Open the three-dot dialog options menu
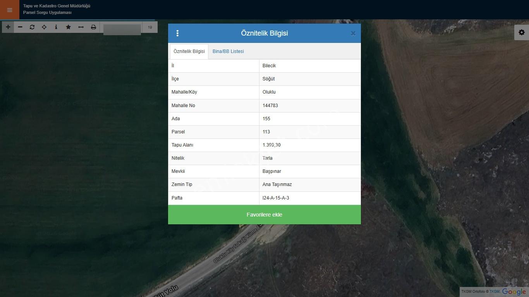 (177, 33)
